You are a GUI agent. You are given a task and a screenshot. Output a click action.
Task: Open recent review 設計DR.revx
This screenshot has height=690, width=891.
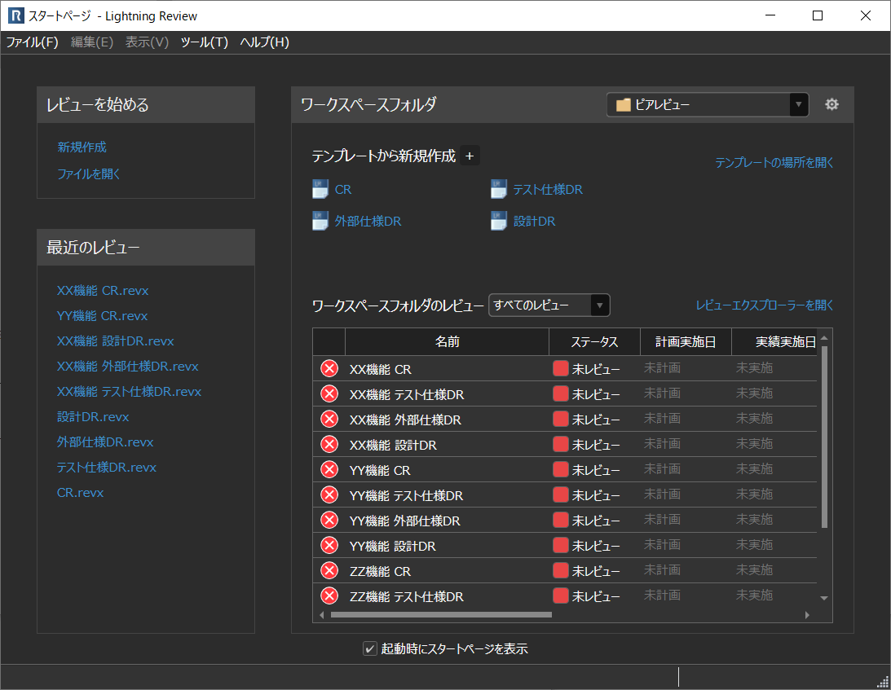pyautogui.click(x=93, y=416)
